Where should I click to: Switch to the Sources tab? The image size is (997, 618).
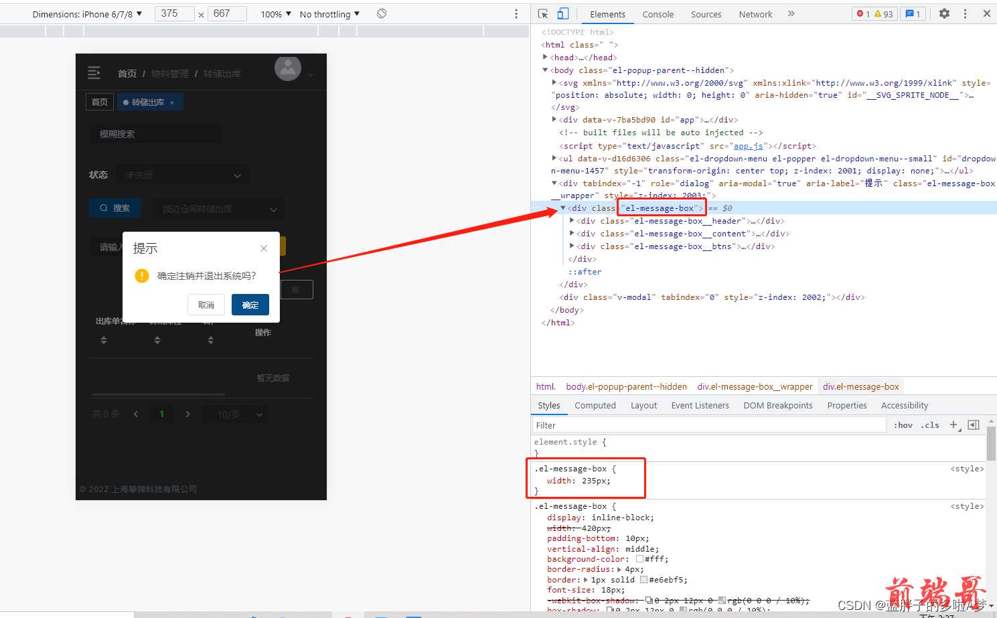[706, 14]
